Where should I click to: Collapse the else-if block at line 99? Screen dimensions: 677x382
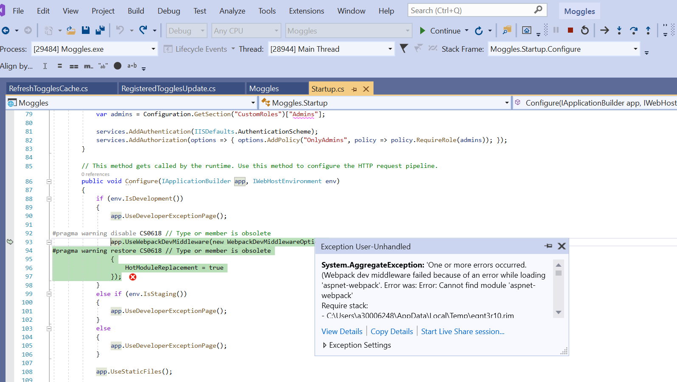[x=49, y=294]
